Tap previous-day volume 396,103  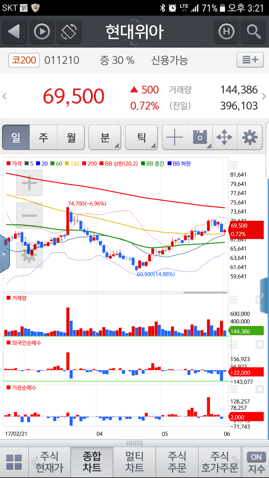[239, 105]
